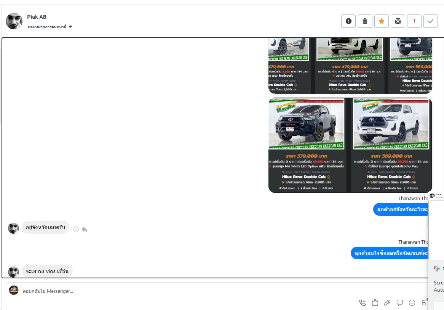Click sender avatar beside vios message
The height and width of the screenshot is (310, 444).
pyautogui.click(x=13, y=272)
